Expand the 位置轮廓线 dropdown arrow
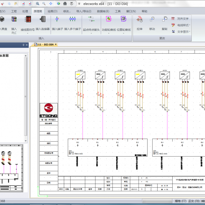Screen dimensions: 205x205 pyautogui.click(x=123, y=33)
